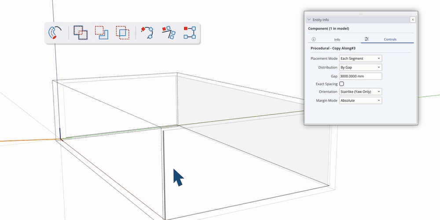Select the rectangular node path tool icon
440x220 pixels.
tap(190, 33)
